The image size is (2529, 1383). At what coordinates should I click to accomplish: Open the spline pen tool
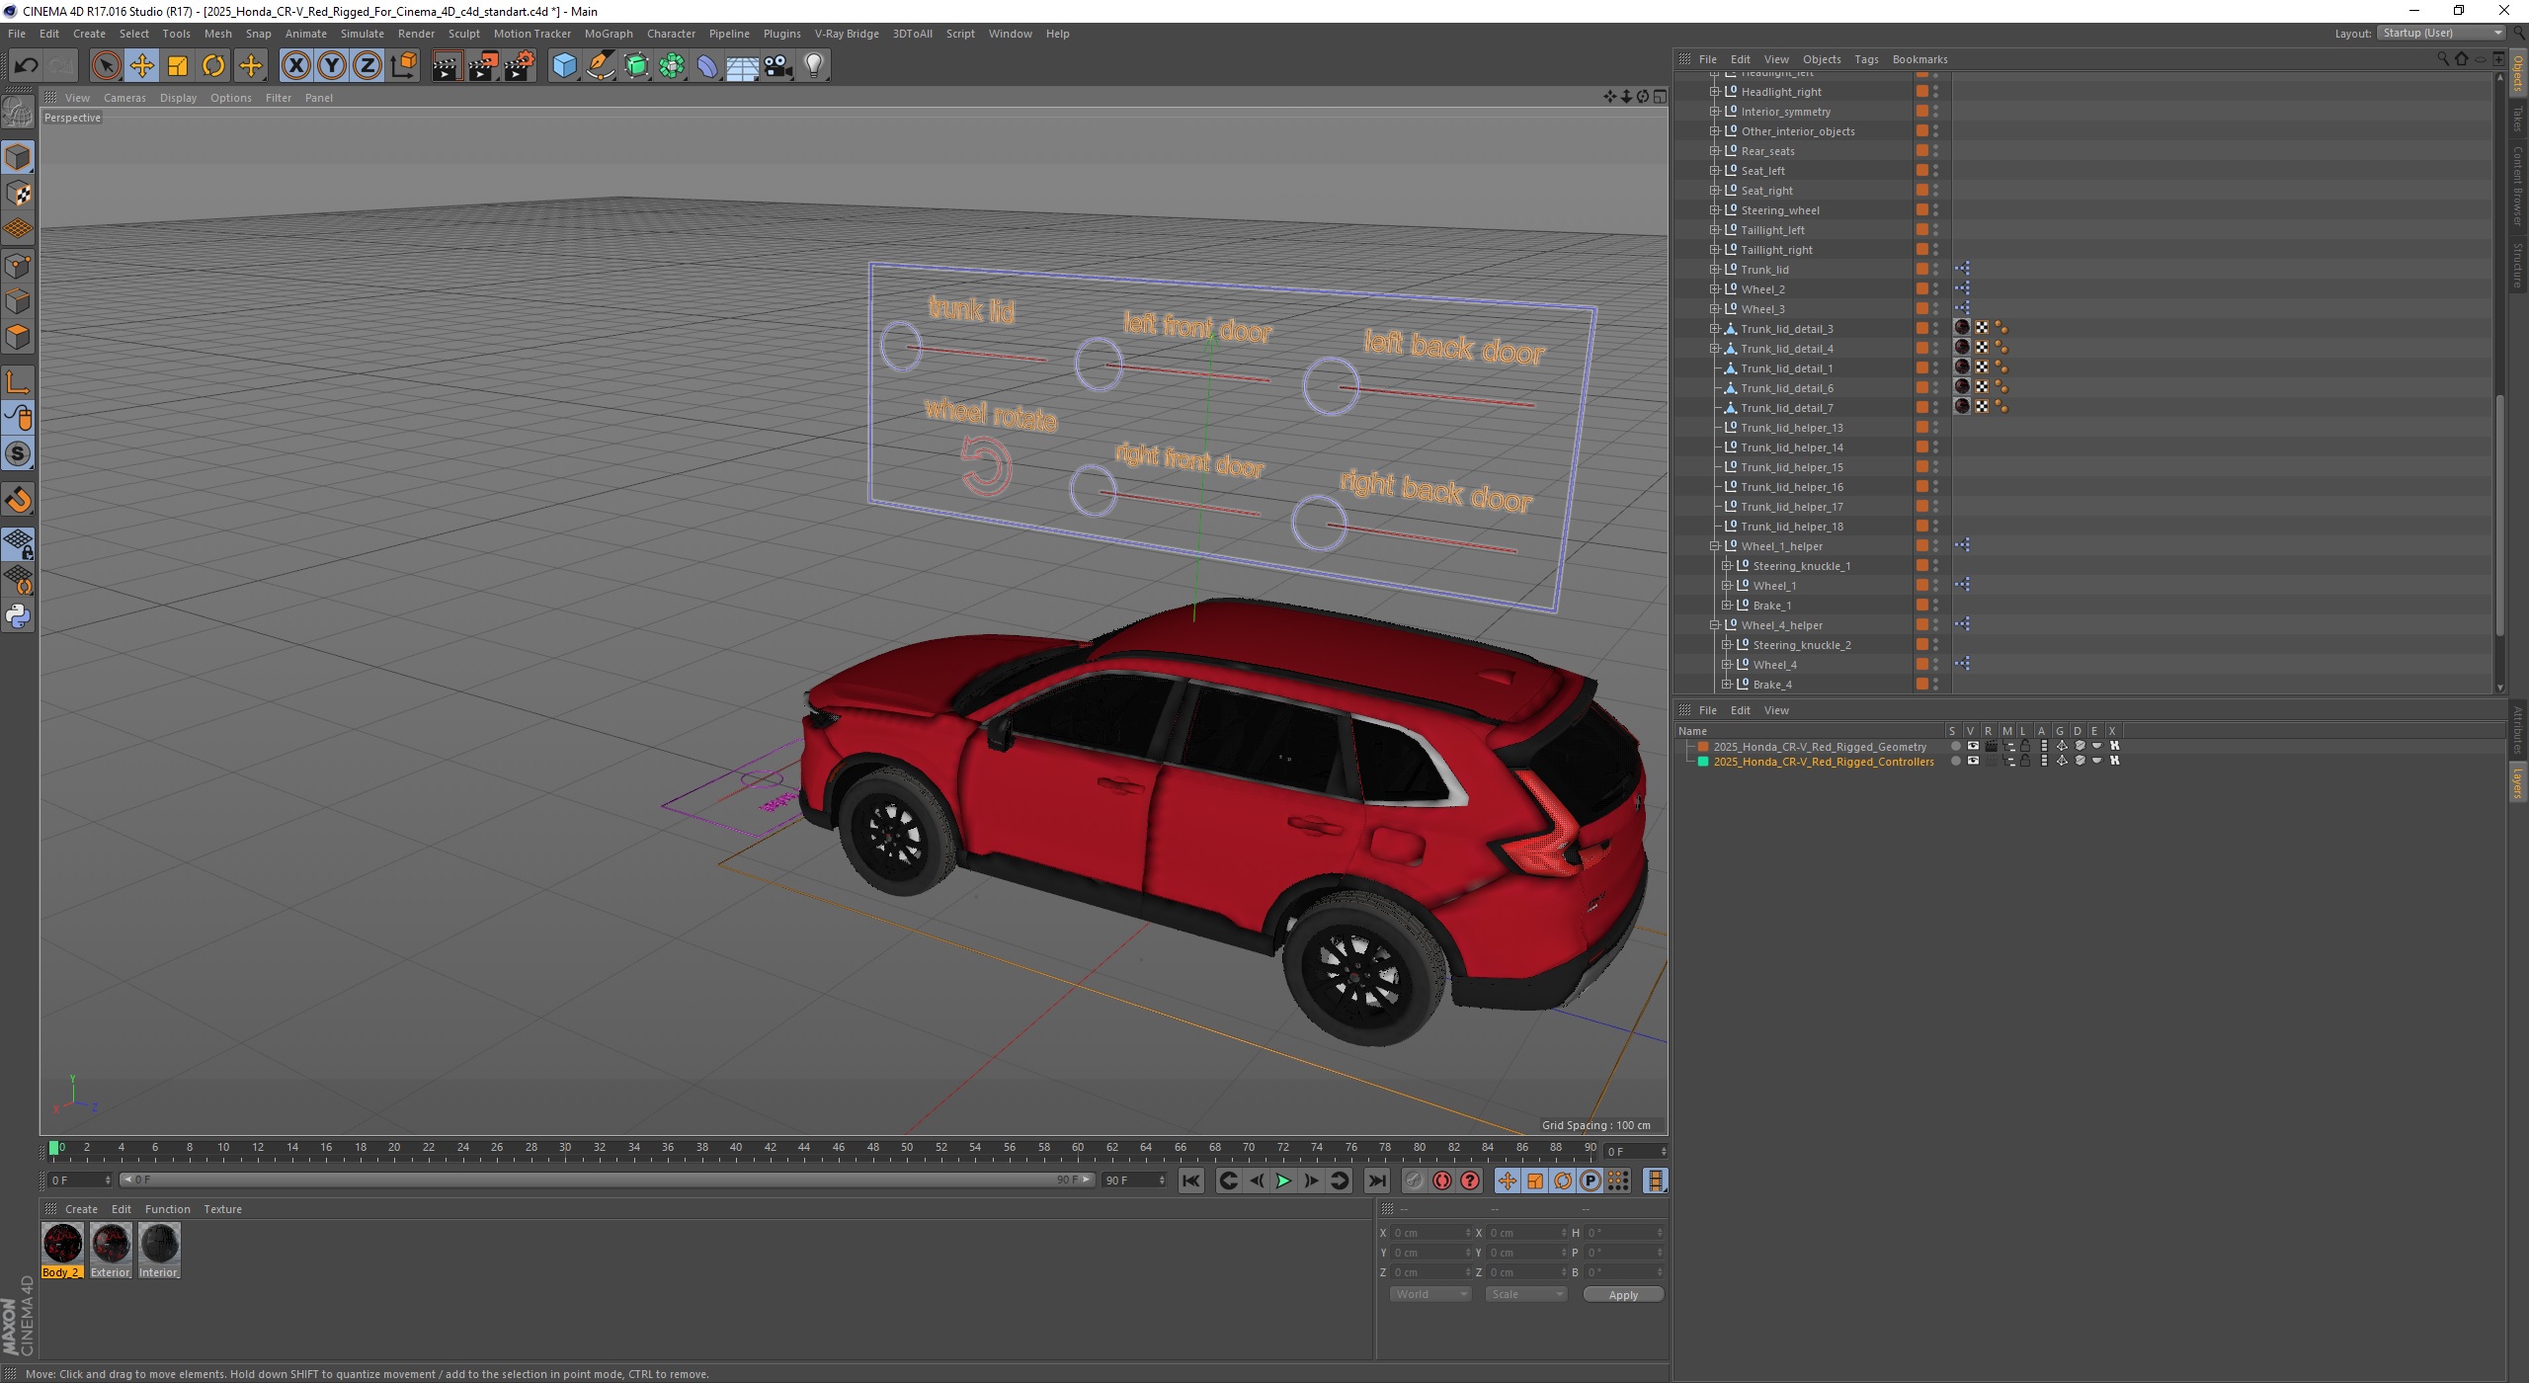(x=600, y=66)
